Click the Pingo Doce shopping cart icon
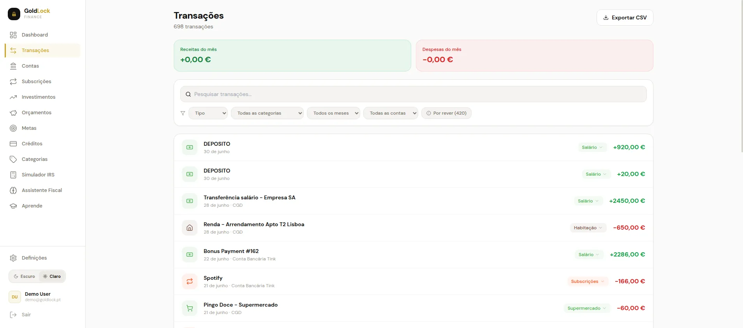 coord(190,308)
